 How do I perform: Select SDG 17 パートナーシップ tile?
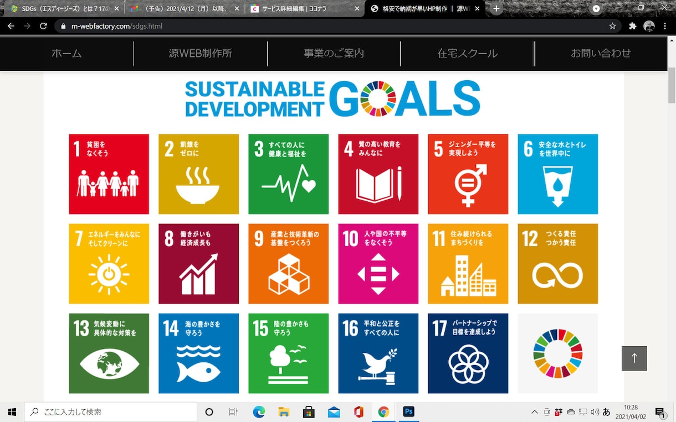pos(468,353)
